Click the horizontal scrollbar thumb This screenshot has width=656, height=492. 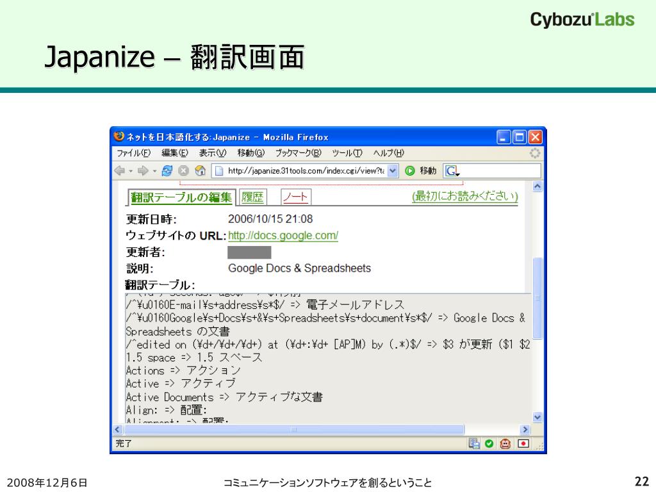coord(294,429)
